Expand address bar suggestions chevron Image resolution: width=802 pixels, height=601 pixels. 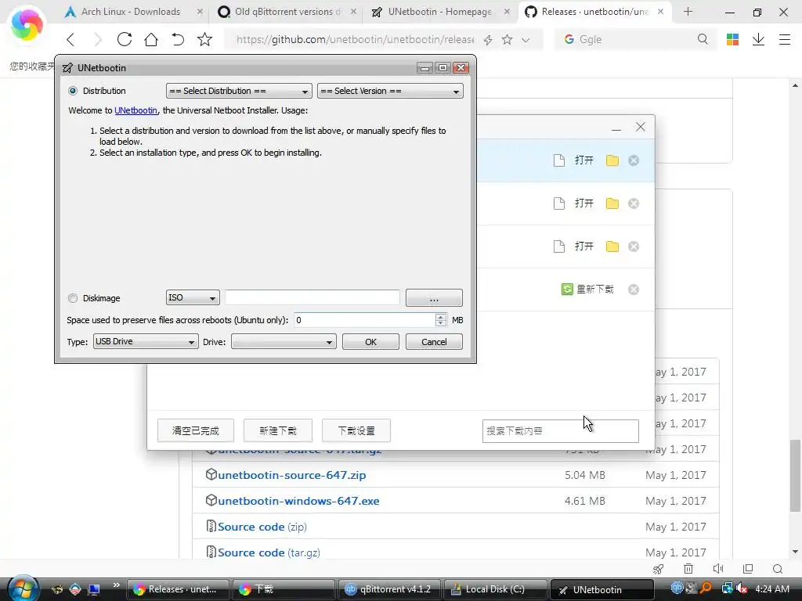(x=526, y=40)
